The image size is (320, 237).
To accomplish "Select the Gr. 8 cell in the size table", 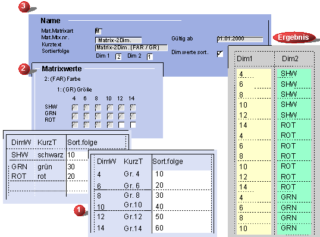I will 131,195.
